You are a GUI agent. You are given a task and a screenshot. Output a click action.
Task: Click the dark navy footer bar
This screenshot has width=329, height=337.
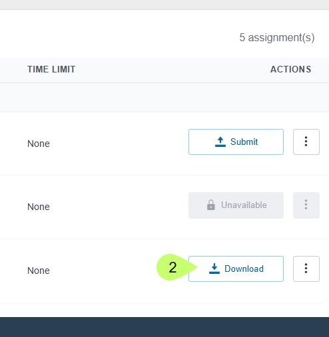click(x=164, y=327)
